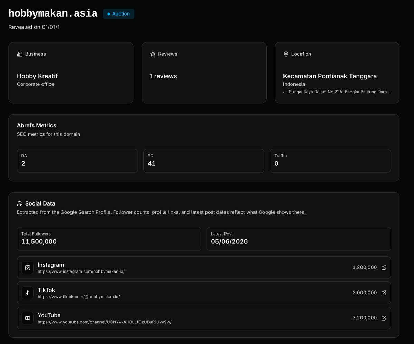Image resolution: width=414 pixels, height=344 pixels.
Task: Click the Latest Post date 05/06/2026
Action: [229, 241]
